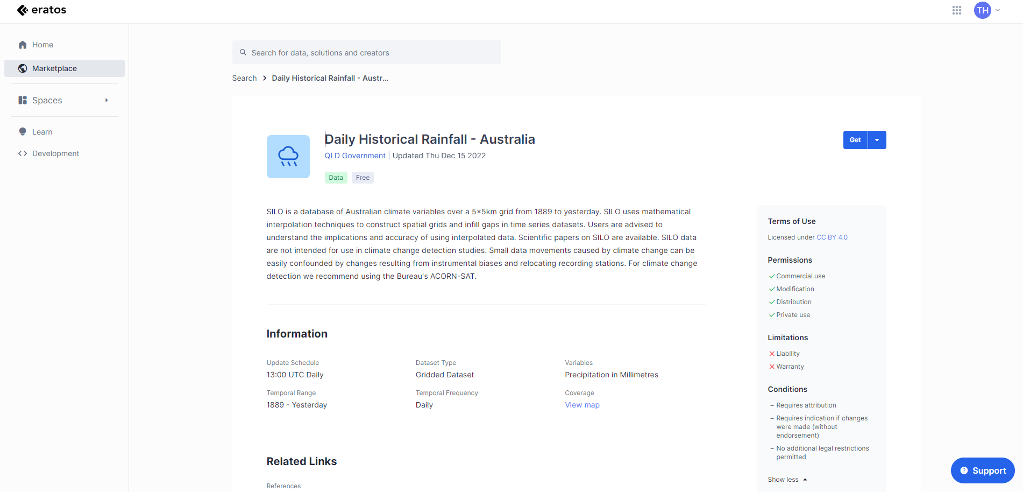This screenshot has height=492, width=1023.
Task: Click the Daily Historical Rainfall breadcrumb
Action: coord(330,78)
